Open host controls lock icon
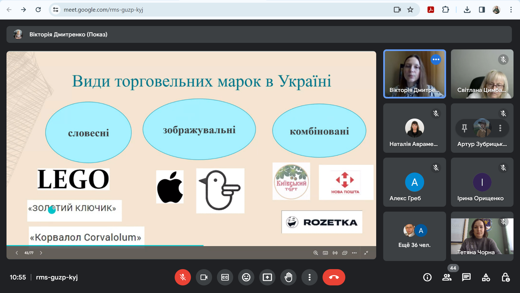This screenshot has width=520, height=293. click(x=505, y=277)
